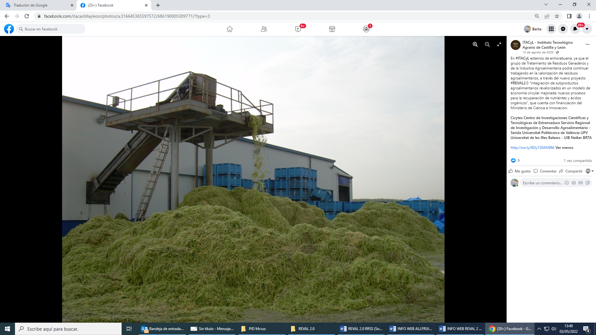Click Ver menos to collapse post text
This screenshot has height=335, width=596.
tap(564, 148)
